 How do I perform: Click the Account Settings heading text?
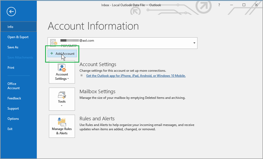pyautogui.click(x=98, y=64)
